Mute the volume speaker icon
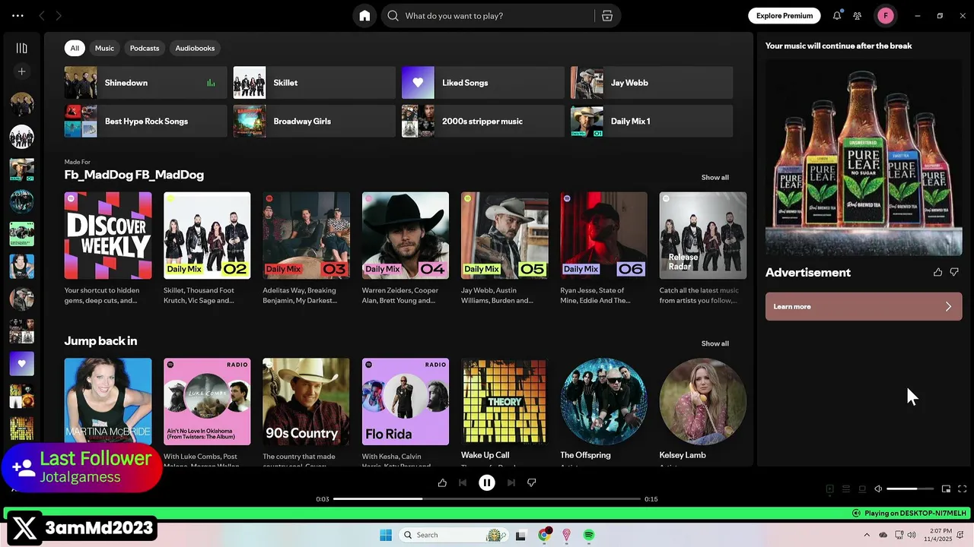Screen dimensions: 974x547 point(878,489)
